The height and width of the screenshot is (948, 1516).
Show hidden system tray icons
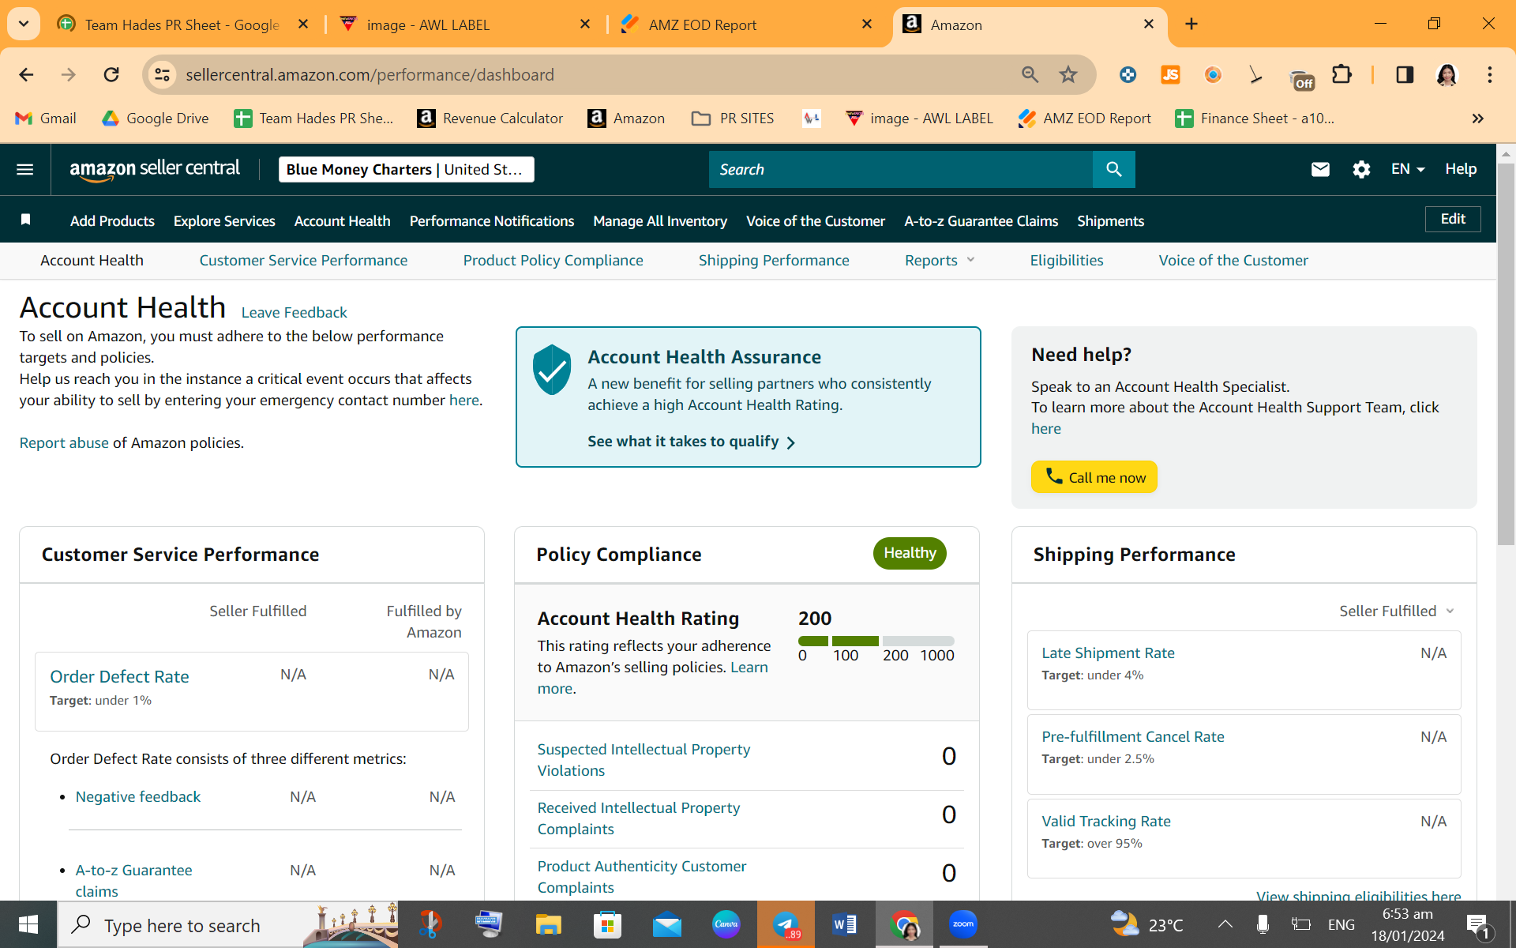[x=1225, y=924]
